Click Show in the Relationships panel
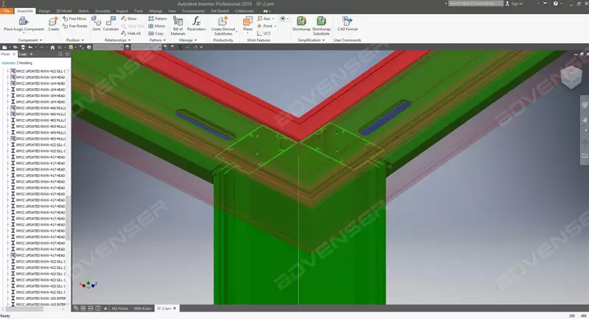The height and width of the screenshot is (319, 589). coord(131,18)
